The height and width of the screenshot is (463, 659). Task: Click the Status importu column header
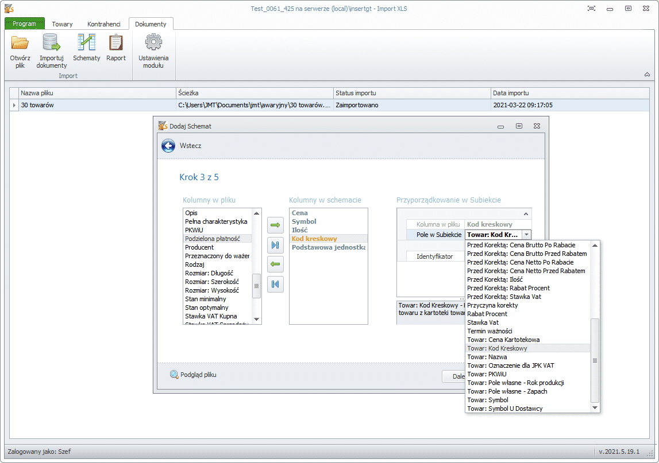pos(412,93)
